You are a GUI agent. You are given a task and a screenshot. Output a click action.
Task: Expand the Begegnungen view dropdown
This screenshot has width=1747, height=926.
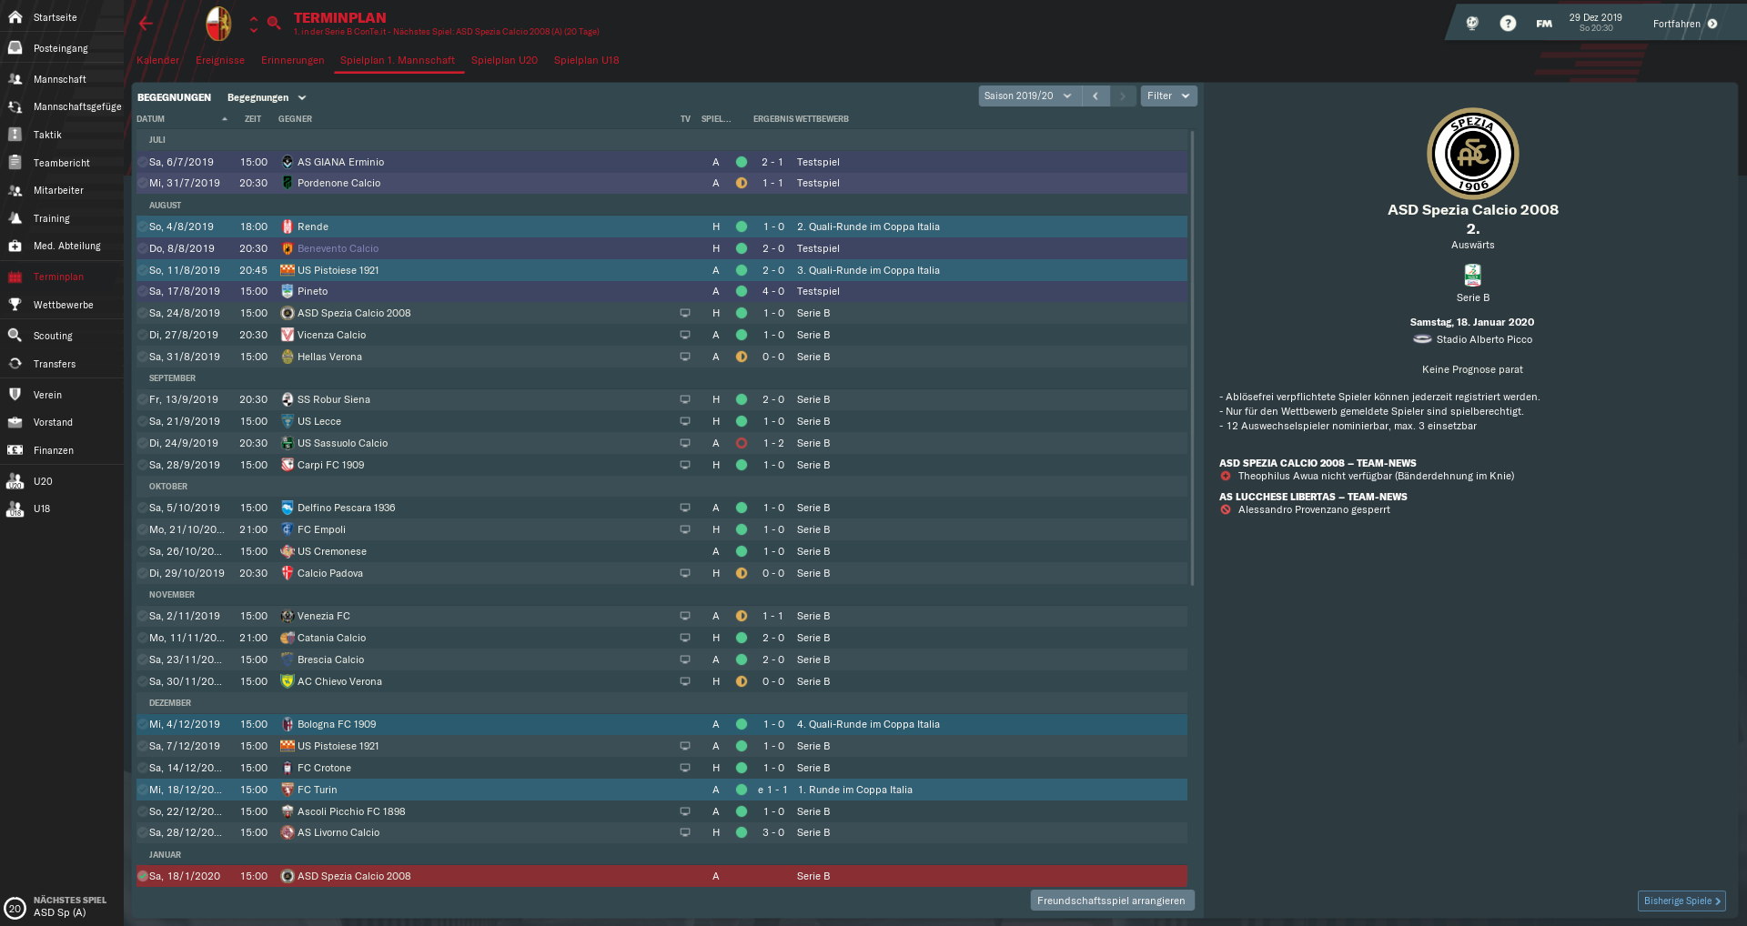267,97
